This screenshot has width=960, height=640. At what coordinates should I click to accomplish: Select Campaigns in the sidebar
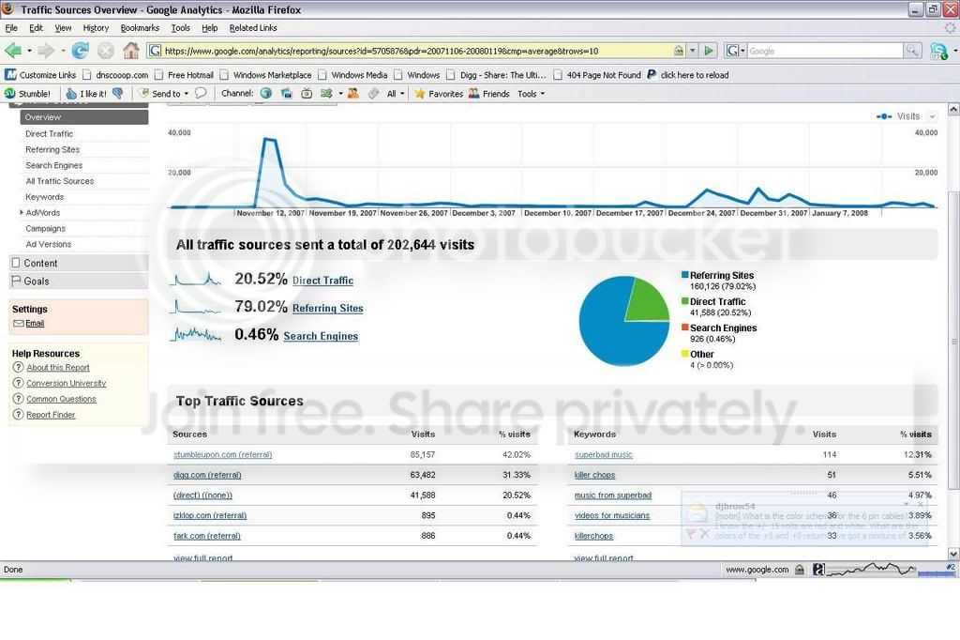45,229
